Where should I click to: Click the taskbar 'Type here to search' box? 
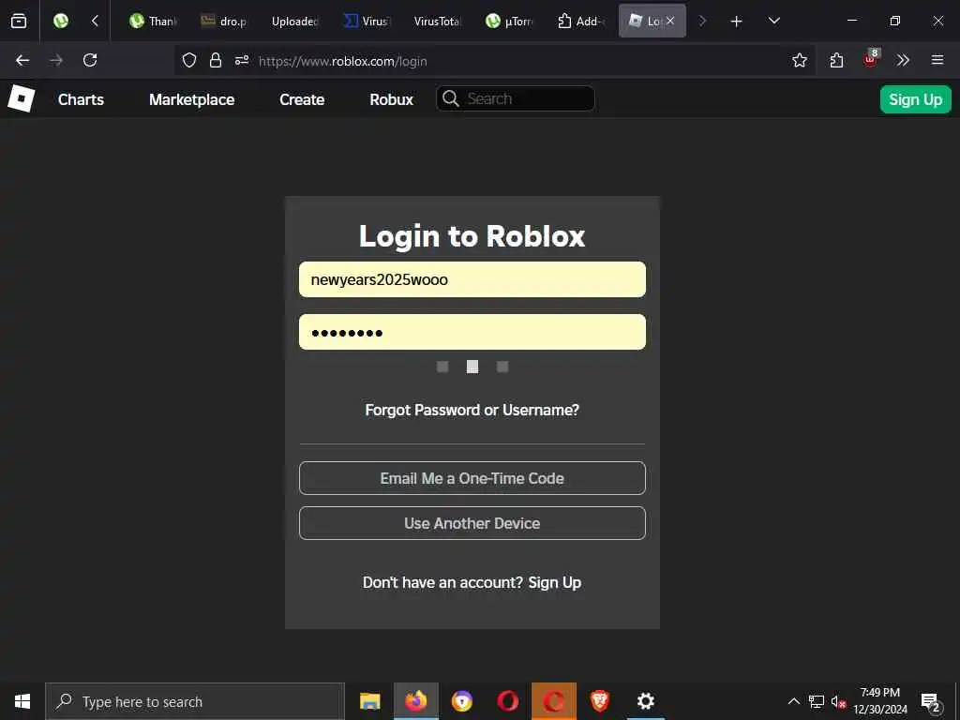click(195, 701)
